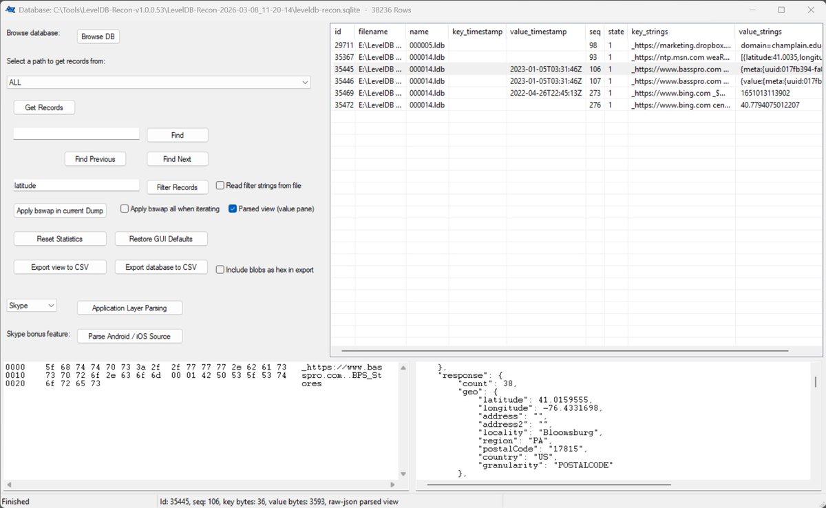Click the state column header
The width and height of the screenshot is (826, 508).
[616, 32]
